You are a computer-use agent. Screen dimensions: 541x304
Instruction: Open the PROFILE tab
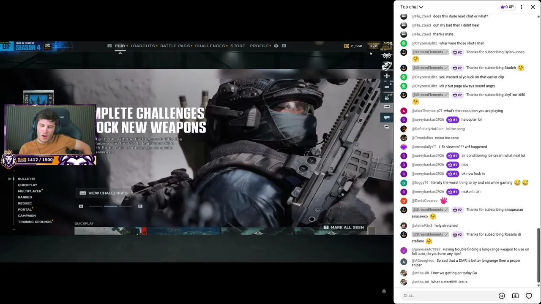[x=260, y=46]
